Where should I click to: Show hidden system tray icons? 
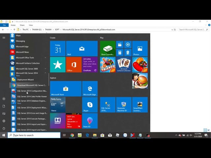(x=176, y=135)
